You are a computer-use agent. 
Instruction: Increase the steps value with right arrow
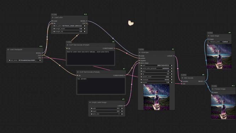[x=172, y=71]
